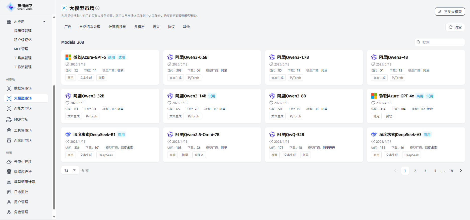Click the Microsoft logo on Azure-GPT-4o card
Screen dimensions: 470x220
click(x=374, y=96)
